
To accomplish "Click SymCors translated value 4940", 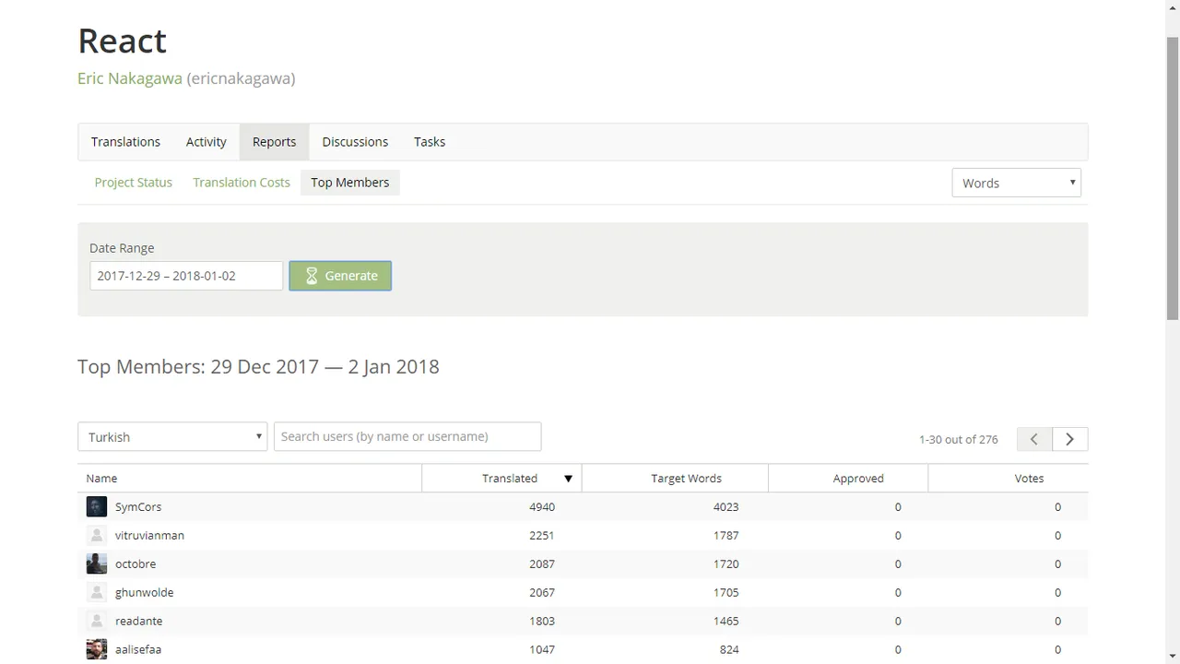I will coord(542,506).
